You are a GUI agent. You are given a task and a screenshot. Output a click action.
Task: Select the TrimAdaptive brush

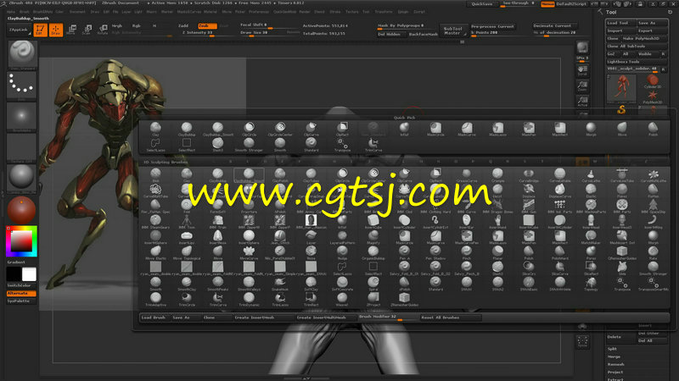(155, 299)
